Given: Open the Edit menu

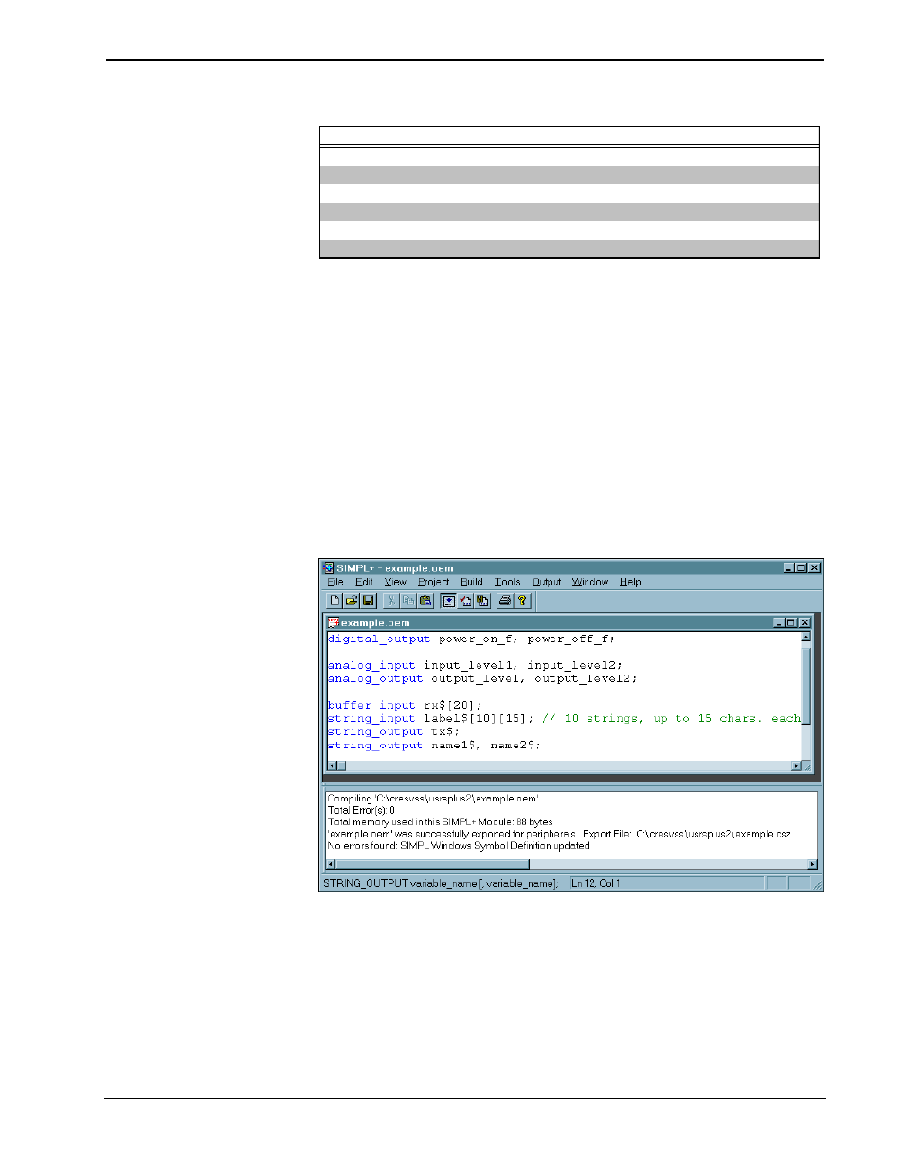Looking at the screenshot, I should (x=364, y=582).
